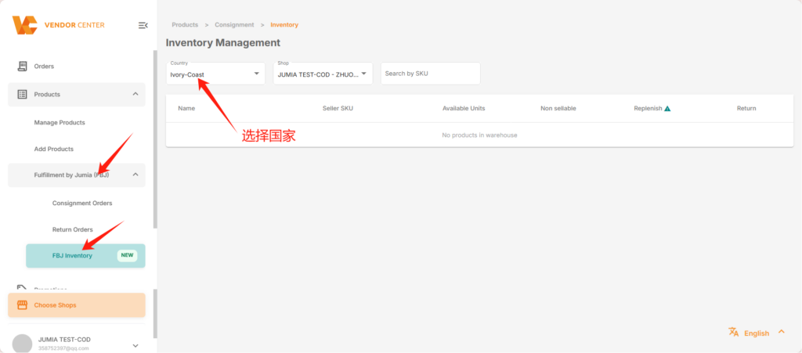
Task: Click the Choose Shops store icon
Action: pyautogui.click(x=22, y=305)
